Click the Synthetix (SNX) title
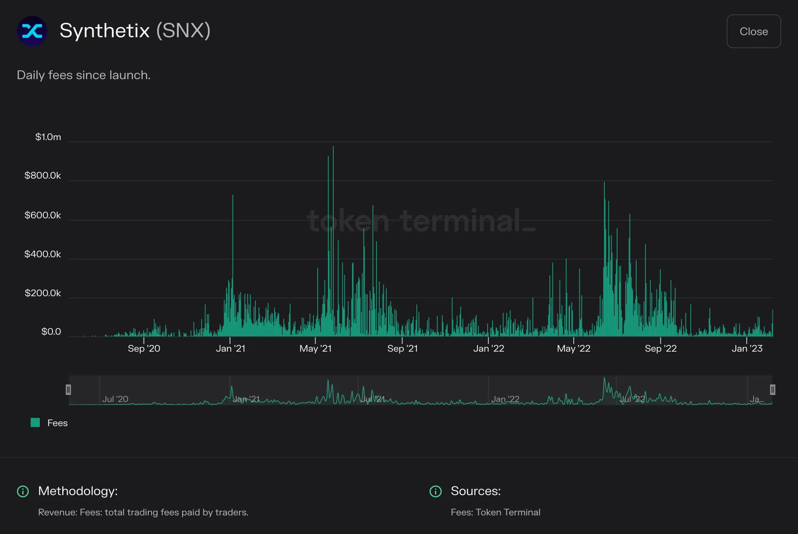798x534 pixels. pyautogui.click(x=135, y=31)
